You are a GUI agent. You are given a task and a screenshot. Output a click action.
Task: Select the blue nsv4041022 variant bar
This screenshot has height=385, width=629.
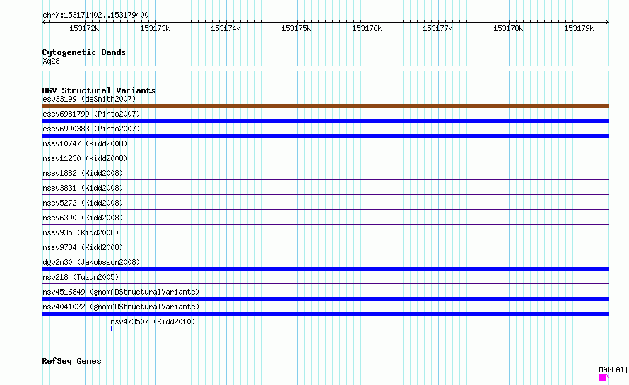(x=325, y=314)
